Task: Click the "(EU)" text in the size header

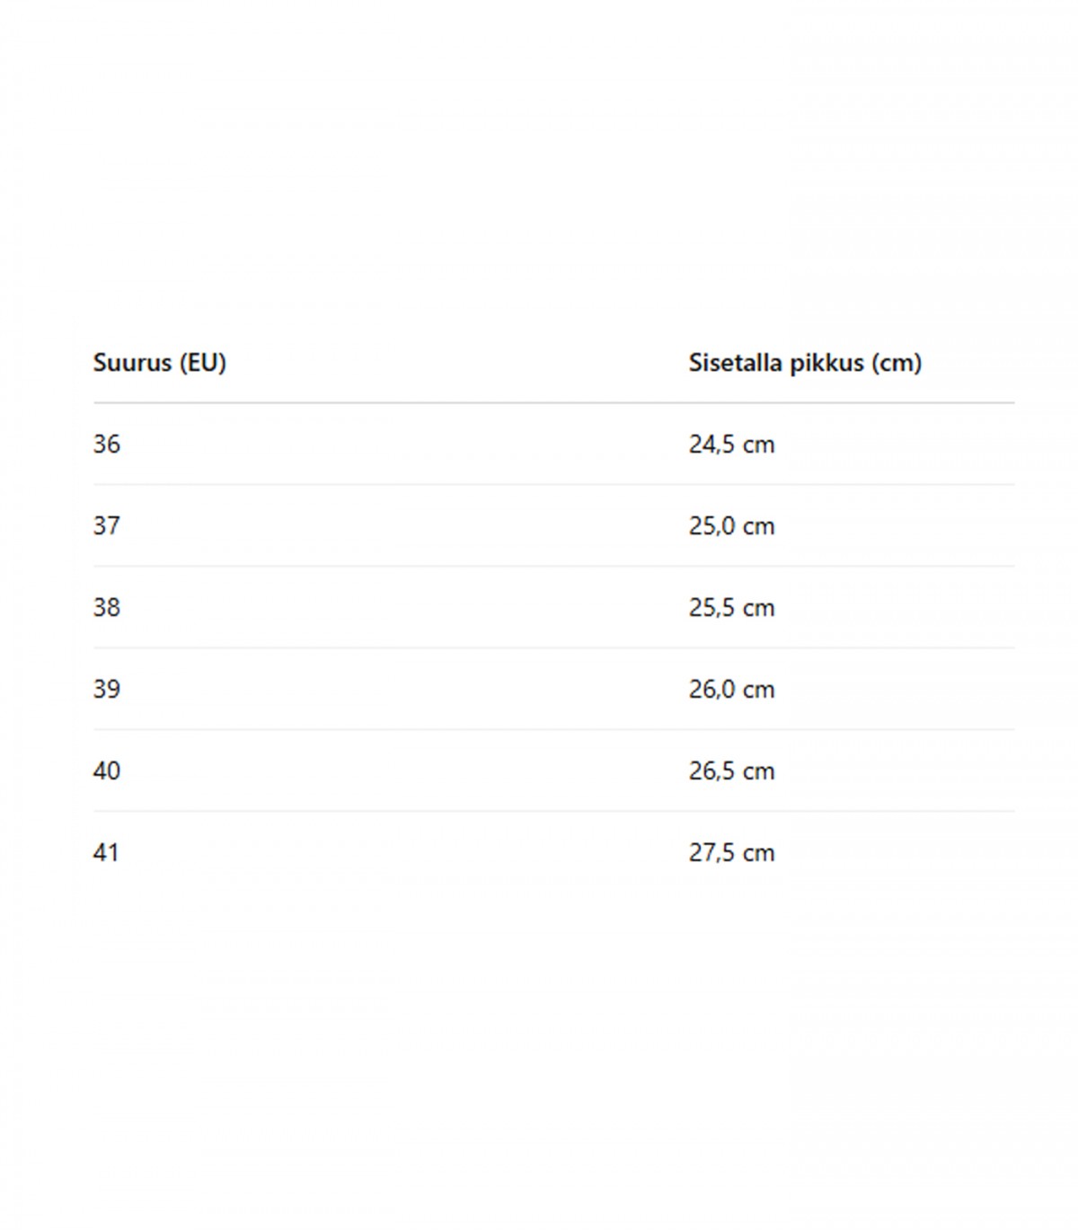Action: tap(202, 363)
